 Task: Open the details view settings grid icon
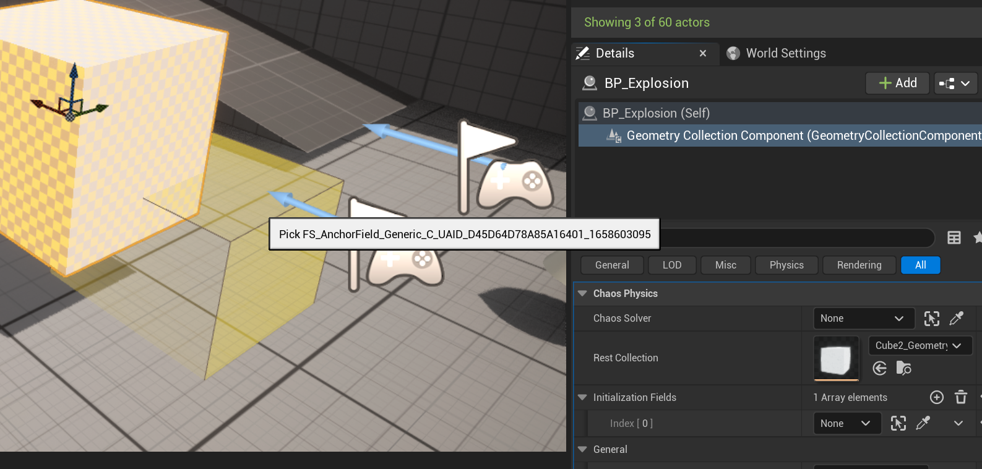pos(954,238)
